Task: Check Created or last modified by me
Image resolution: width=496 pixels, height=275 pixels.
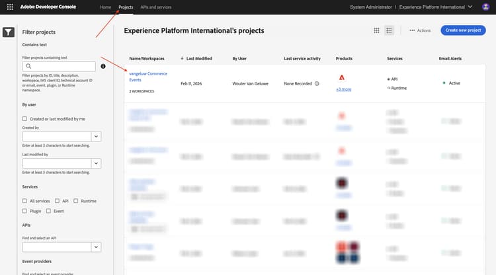Action: point(25,119)
